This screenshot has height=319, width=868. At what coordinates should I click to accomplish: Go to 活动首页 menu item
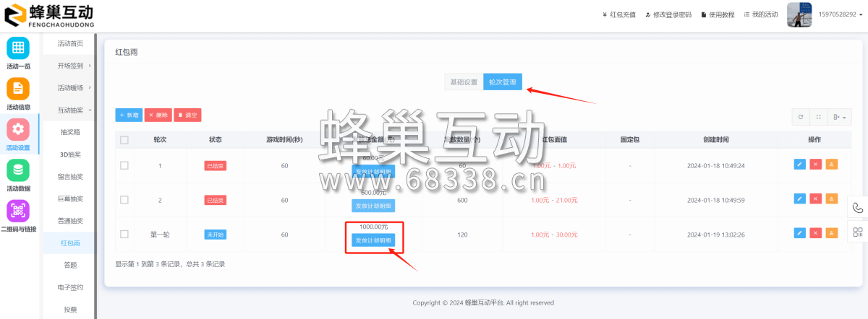70,43
